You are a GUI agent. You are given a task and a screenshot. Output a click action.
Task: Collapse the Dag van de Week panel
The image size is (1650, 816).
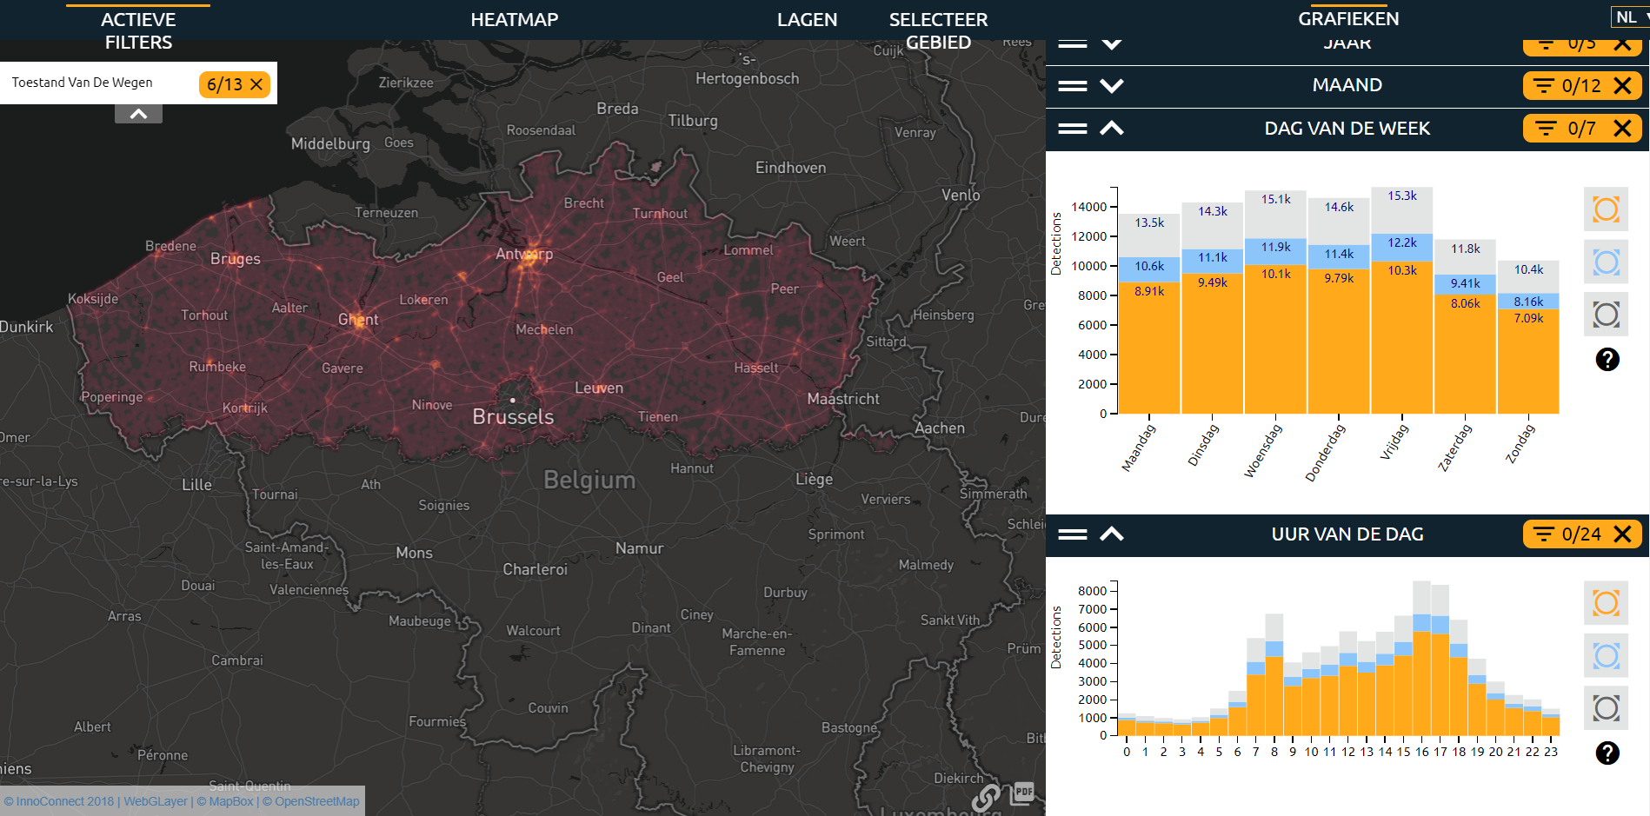click(1112, 129)
